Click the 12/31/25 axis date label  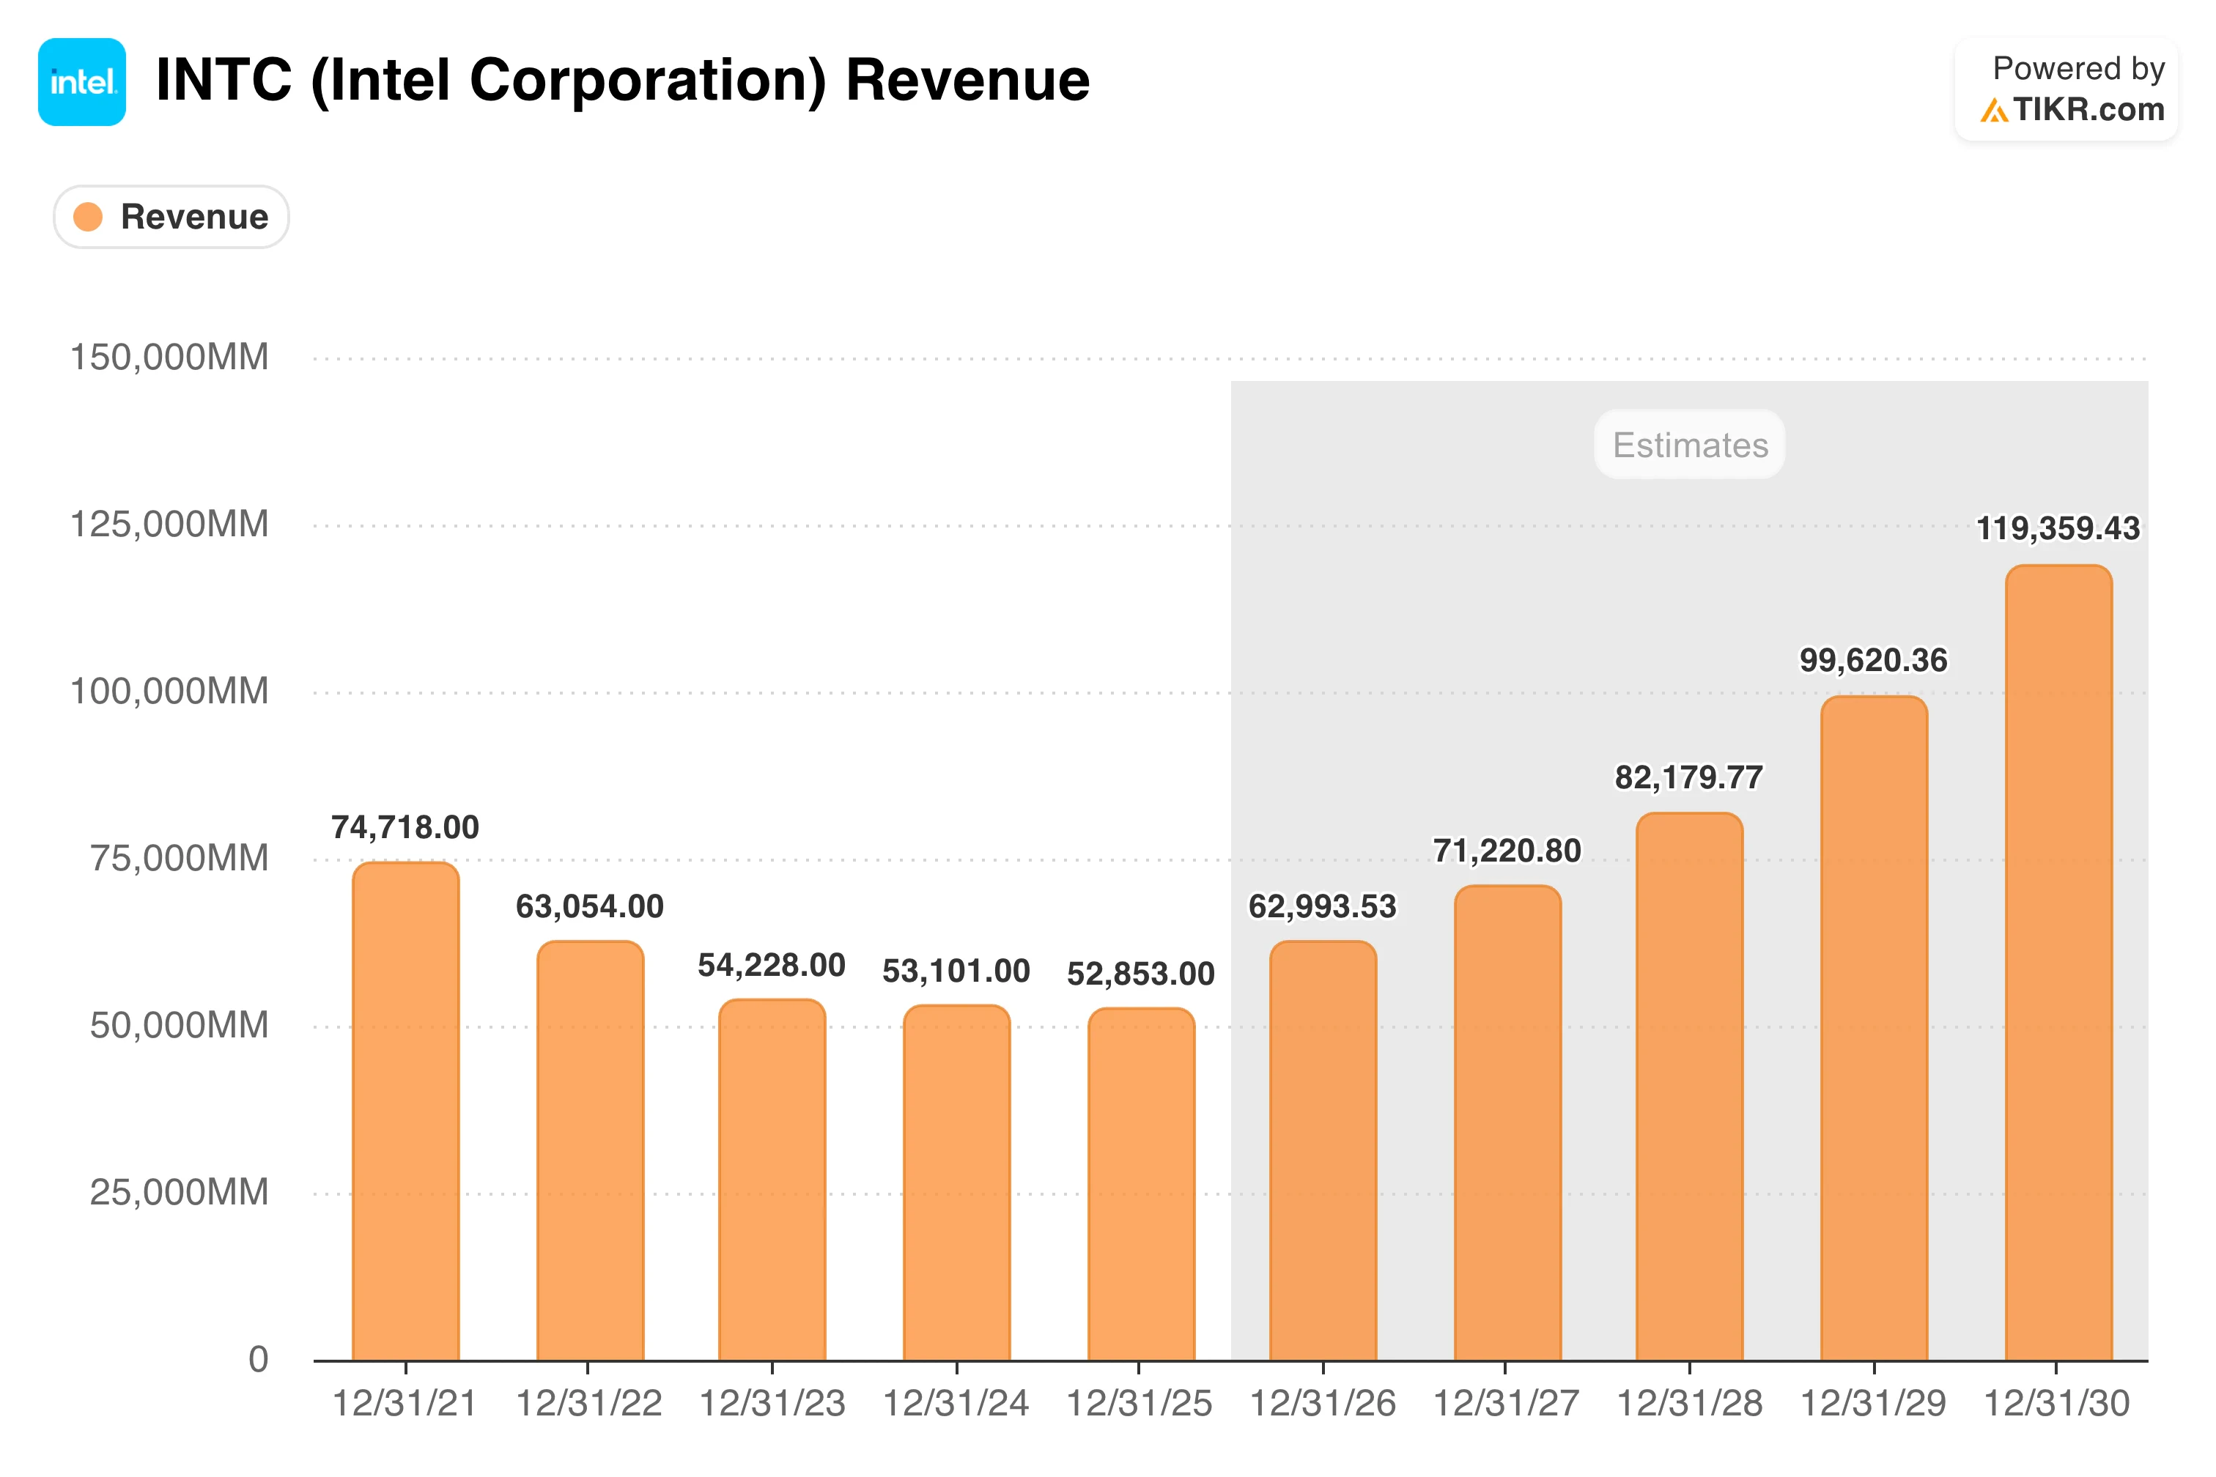[1139, 1404]
